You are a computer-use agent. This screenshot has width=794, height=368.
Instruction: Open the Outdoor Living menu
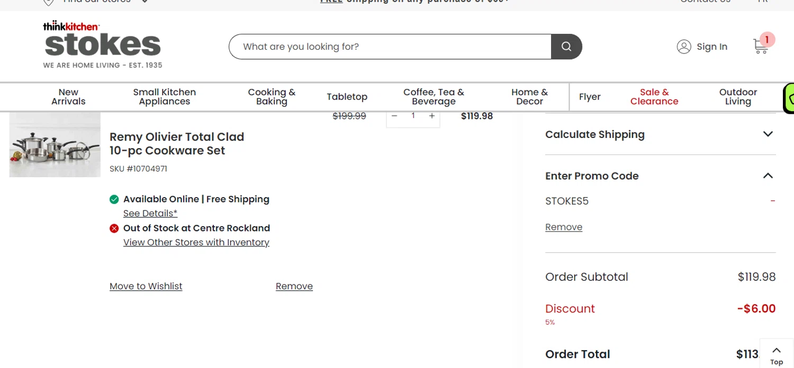(x=738, y=97)
